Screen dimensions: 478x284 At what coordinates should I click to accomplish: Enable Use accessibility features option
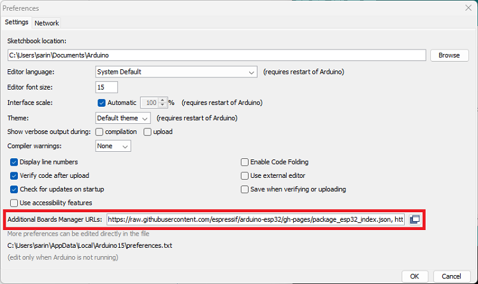[15, 203]
